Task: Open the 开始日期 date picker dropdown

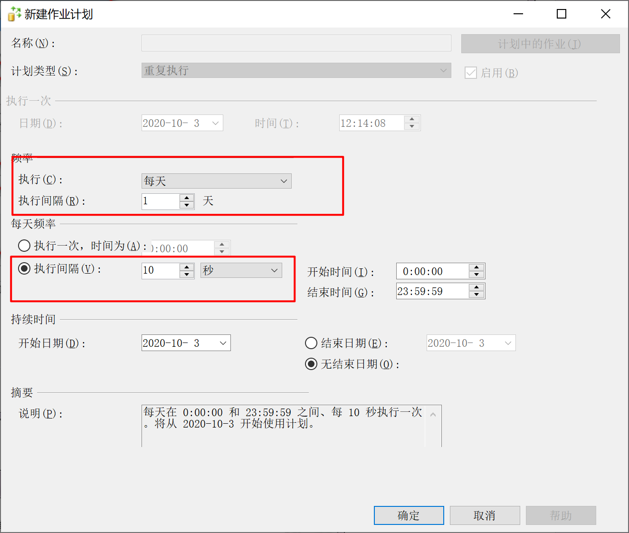Action: pos(223,343)
